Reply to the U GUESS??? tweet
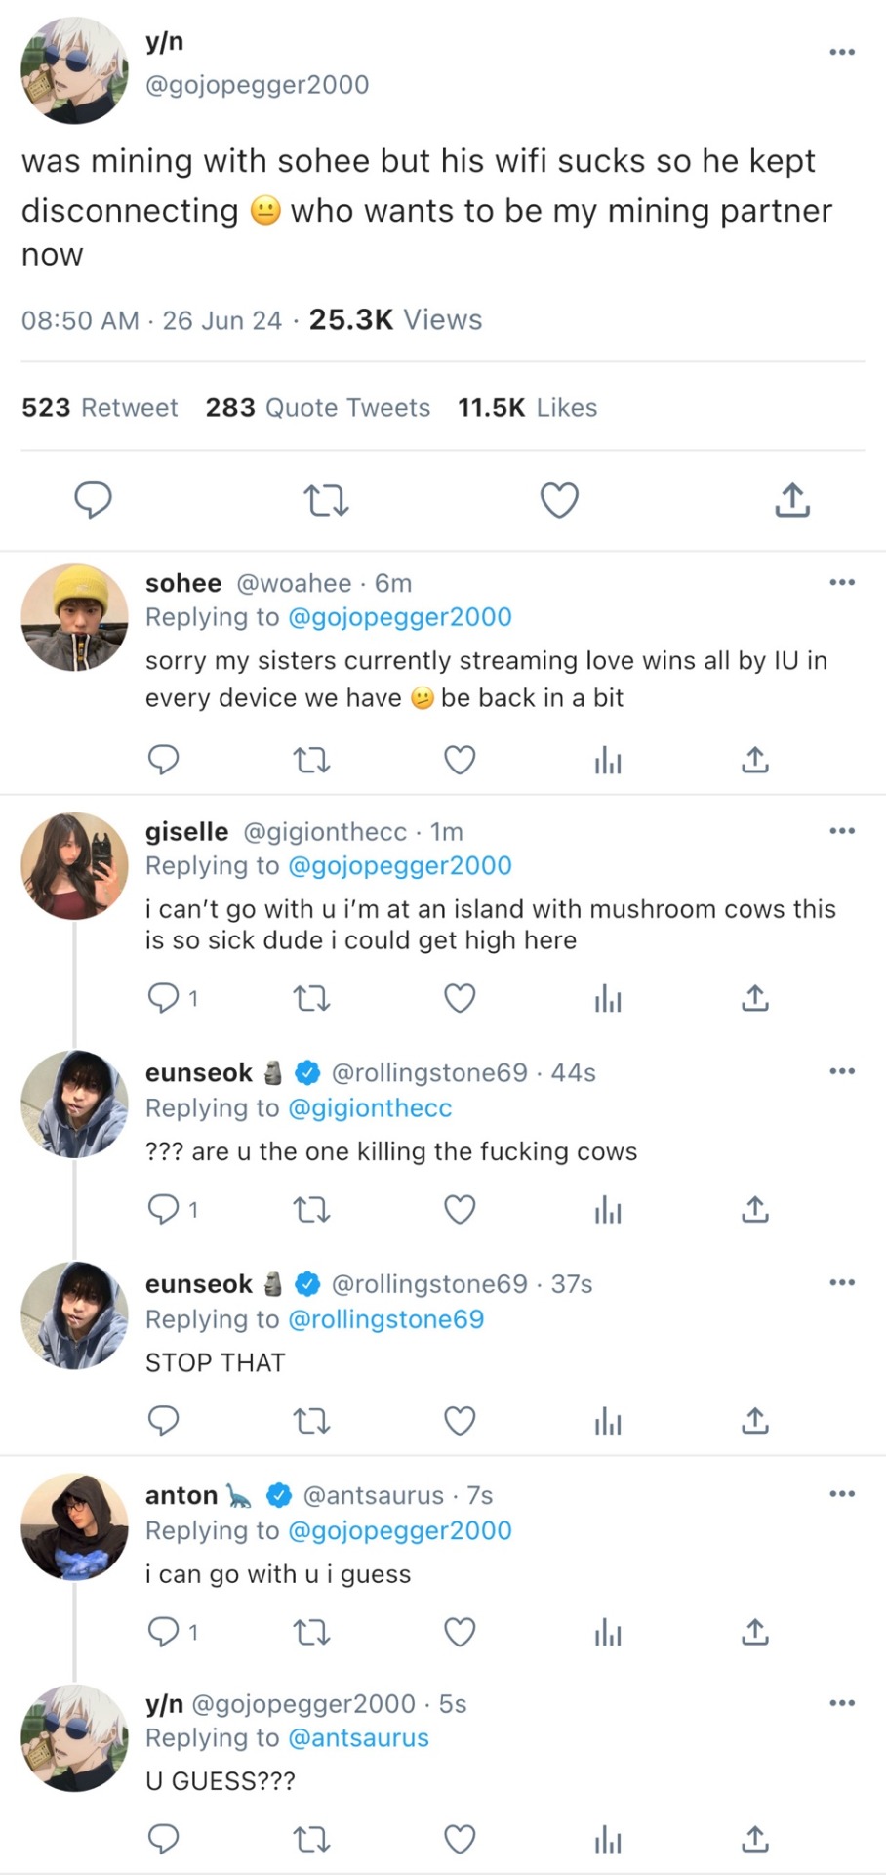The image size is (886, 1875). [163, 1840]
